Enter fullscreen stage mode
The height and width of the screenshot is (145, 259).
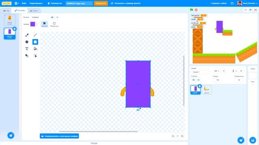point(255,10)
